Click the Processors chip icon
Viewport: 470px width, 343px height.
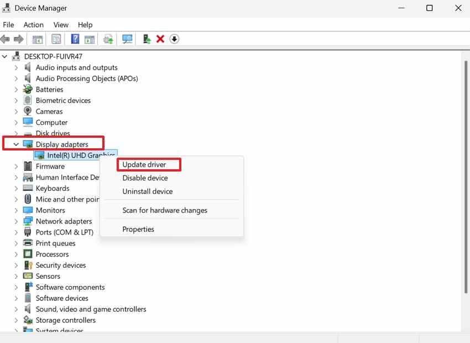[x=28, y=254]
